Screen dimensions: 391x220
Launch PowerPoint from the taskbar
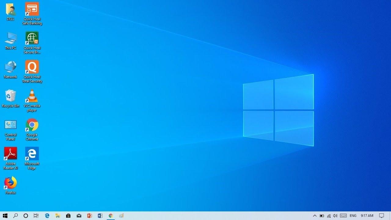[x=89, y=216]
